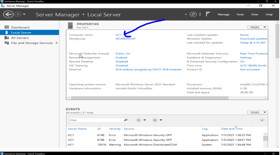
Task: Select the event logged at 1:36:53 PM
Action: (165, 135)
